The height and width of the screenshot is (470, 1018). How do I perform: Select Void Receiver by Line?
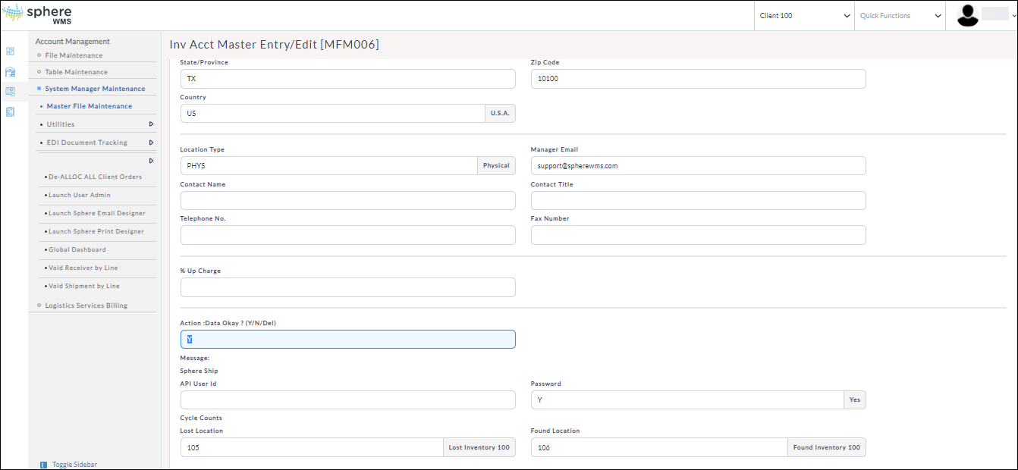83,268
